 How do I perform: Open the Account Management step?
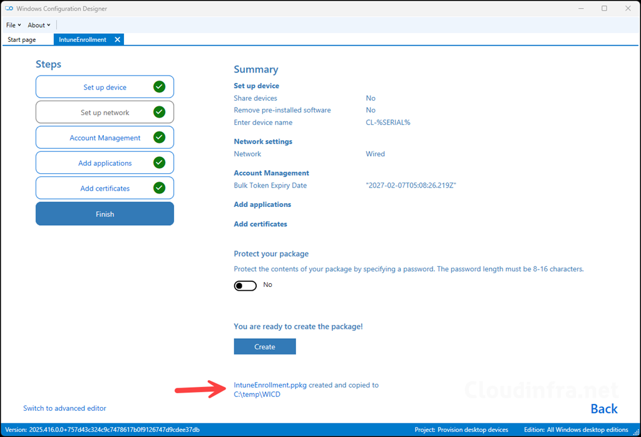pyautogui.click(x=105, y=138)
